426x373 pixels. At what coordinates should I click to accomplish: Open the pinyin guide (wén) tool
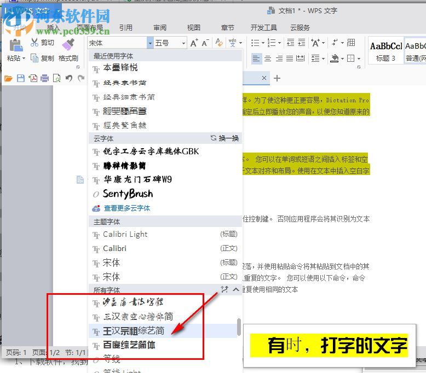click(233, 43)
